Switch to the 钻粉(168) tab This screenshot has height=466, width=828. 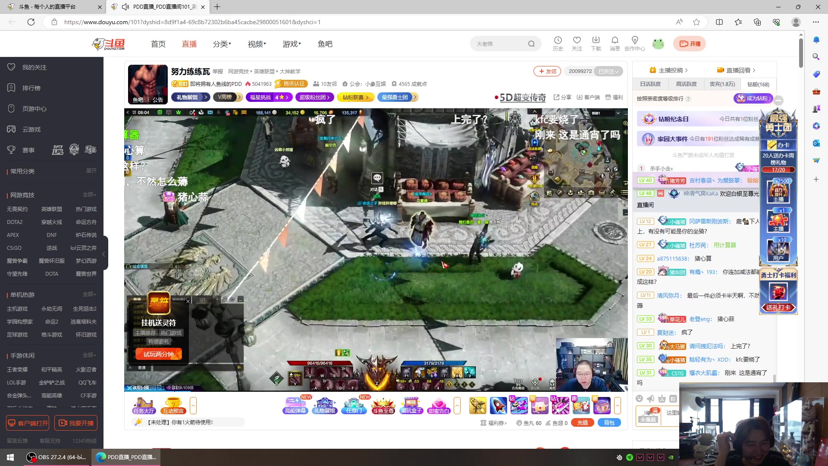point(758,84)
